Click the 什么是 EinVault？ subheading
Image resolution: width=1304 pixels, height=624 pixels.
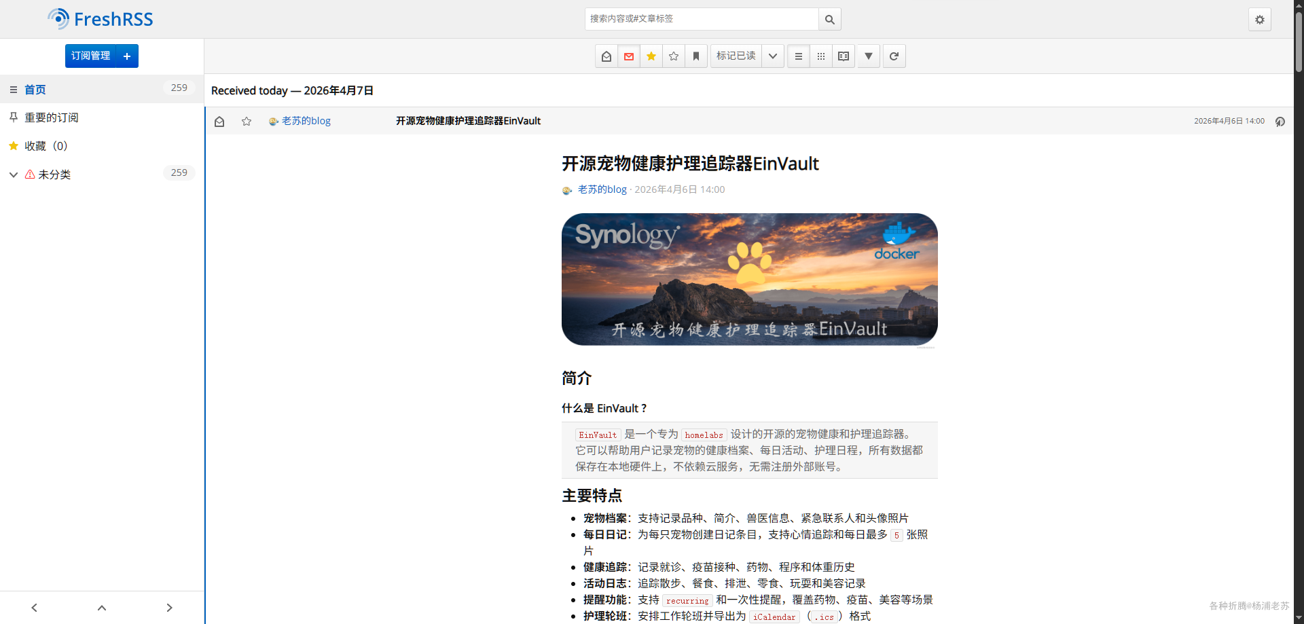pos(605,408)
